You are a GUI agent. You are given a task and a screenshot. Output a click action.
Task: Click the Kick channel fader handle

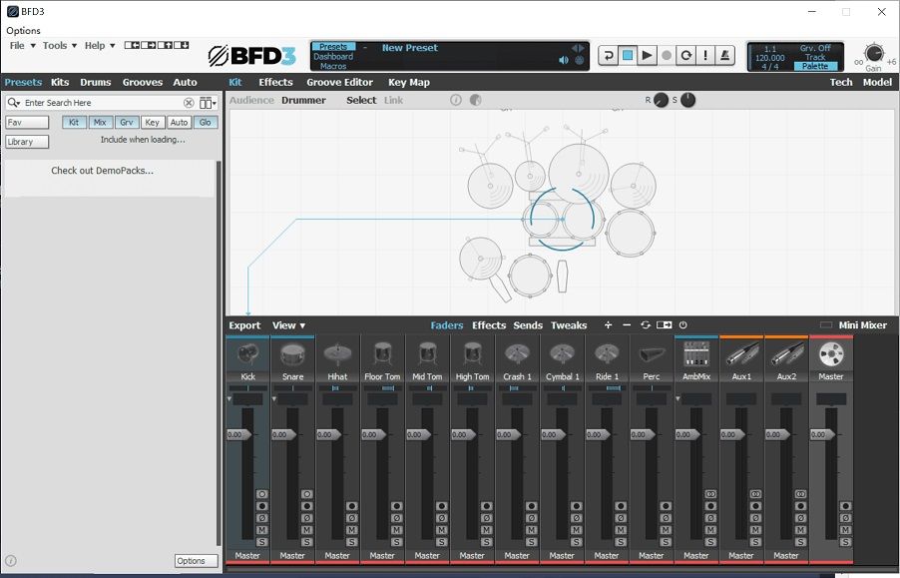239,434
